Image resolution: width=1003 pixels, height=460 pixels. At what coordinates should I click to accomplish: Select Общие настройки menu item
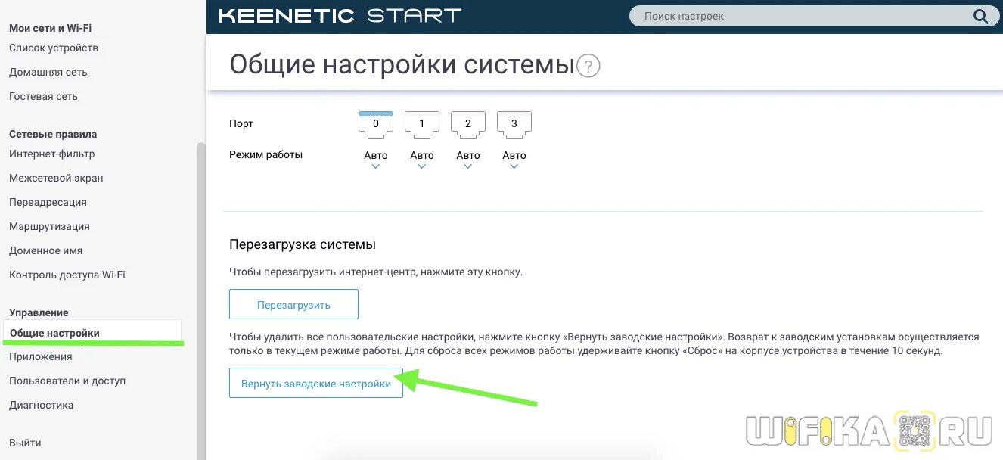92,333
